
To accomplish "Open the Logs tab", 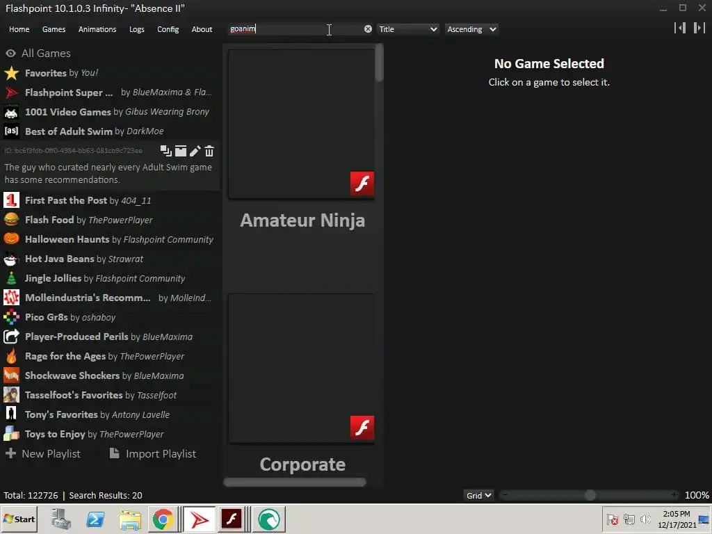I will coord(137,29).
